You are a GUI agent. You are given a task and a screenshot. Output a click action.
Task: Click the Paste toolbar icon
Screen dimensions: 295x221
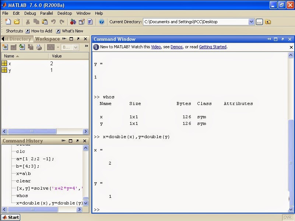(x=45, y=22)
